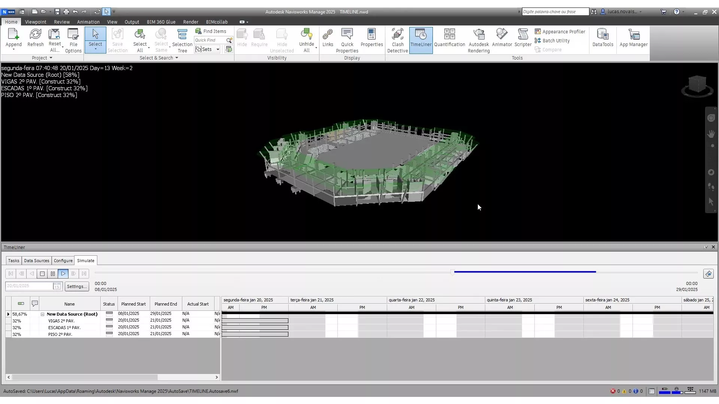The height and width of the screenshot is (404, 719).
Task: Activate the Select tool
Action: pyautogui.click(x=95, y=34)
